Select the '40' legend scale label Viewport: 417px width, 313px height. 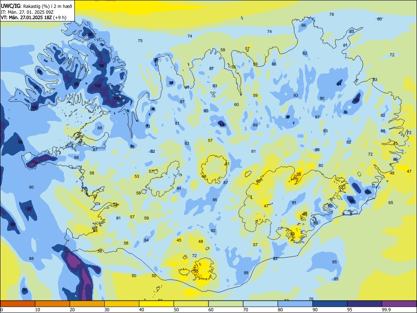pos(141,310)
